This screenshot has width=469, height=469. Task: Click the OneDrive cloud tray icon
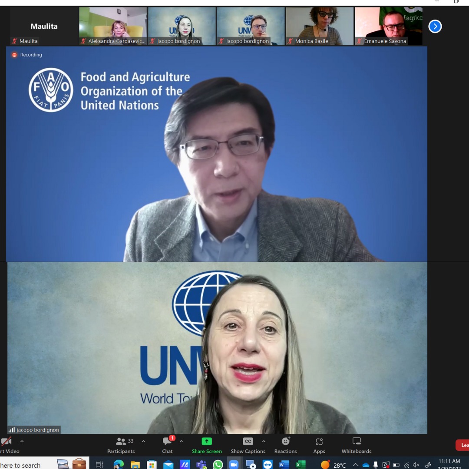coord(366,465)
